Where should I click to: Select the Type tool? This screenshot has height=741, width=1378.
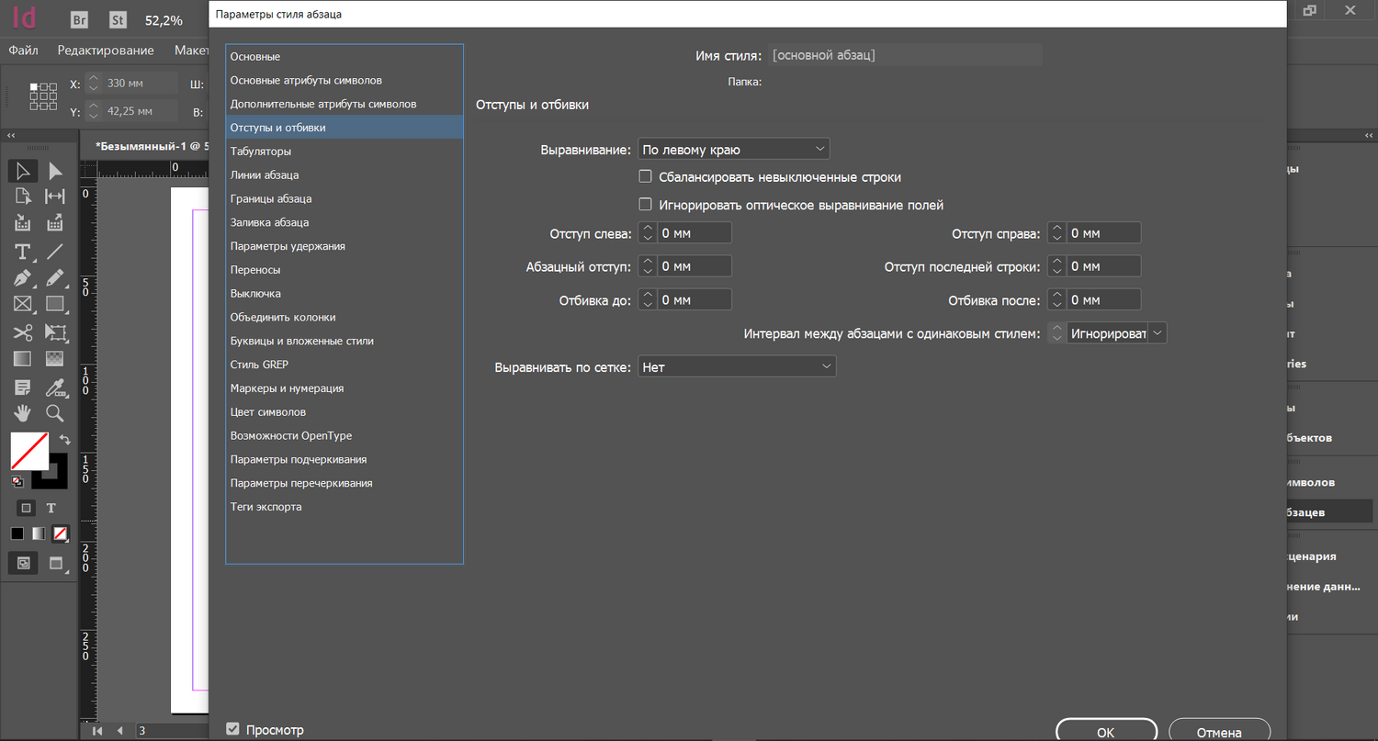23,252
